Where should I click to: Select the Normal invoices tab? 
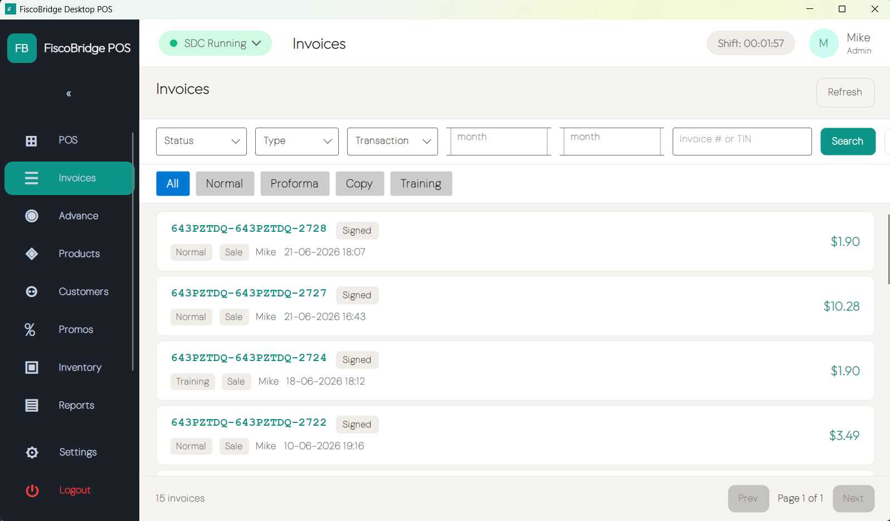[x=225, y=184]
